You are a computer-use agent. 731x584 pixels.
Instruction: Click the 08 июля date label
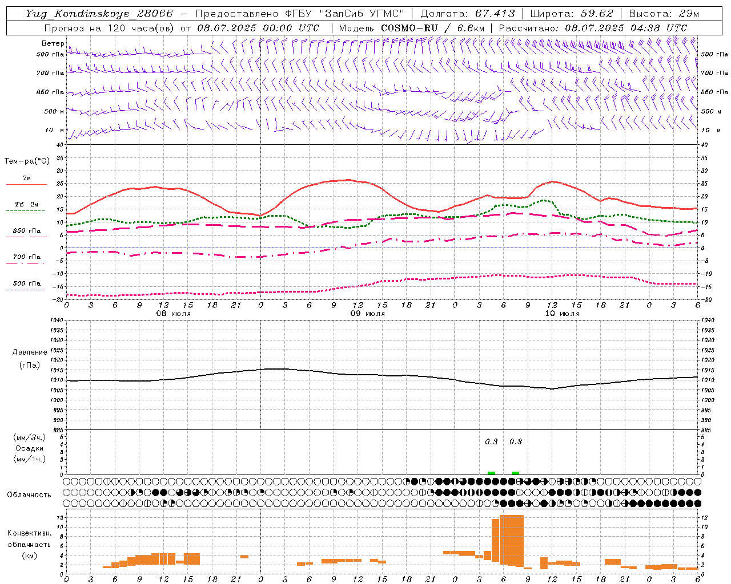(x=174, y=314)
